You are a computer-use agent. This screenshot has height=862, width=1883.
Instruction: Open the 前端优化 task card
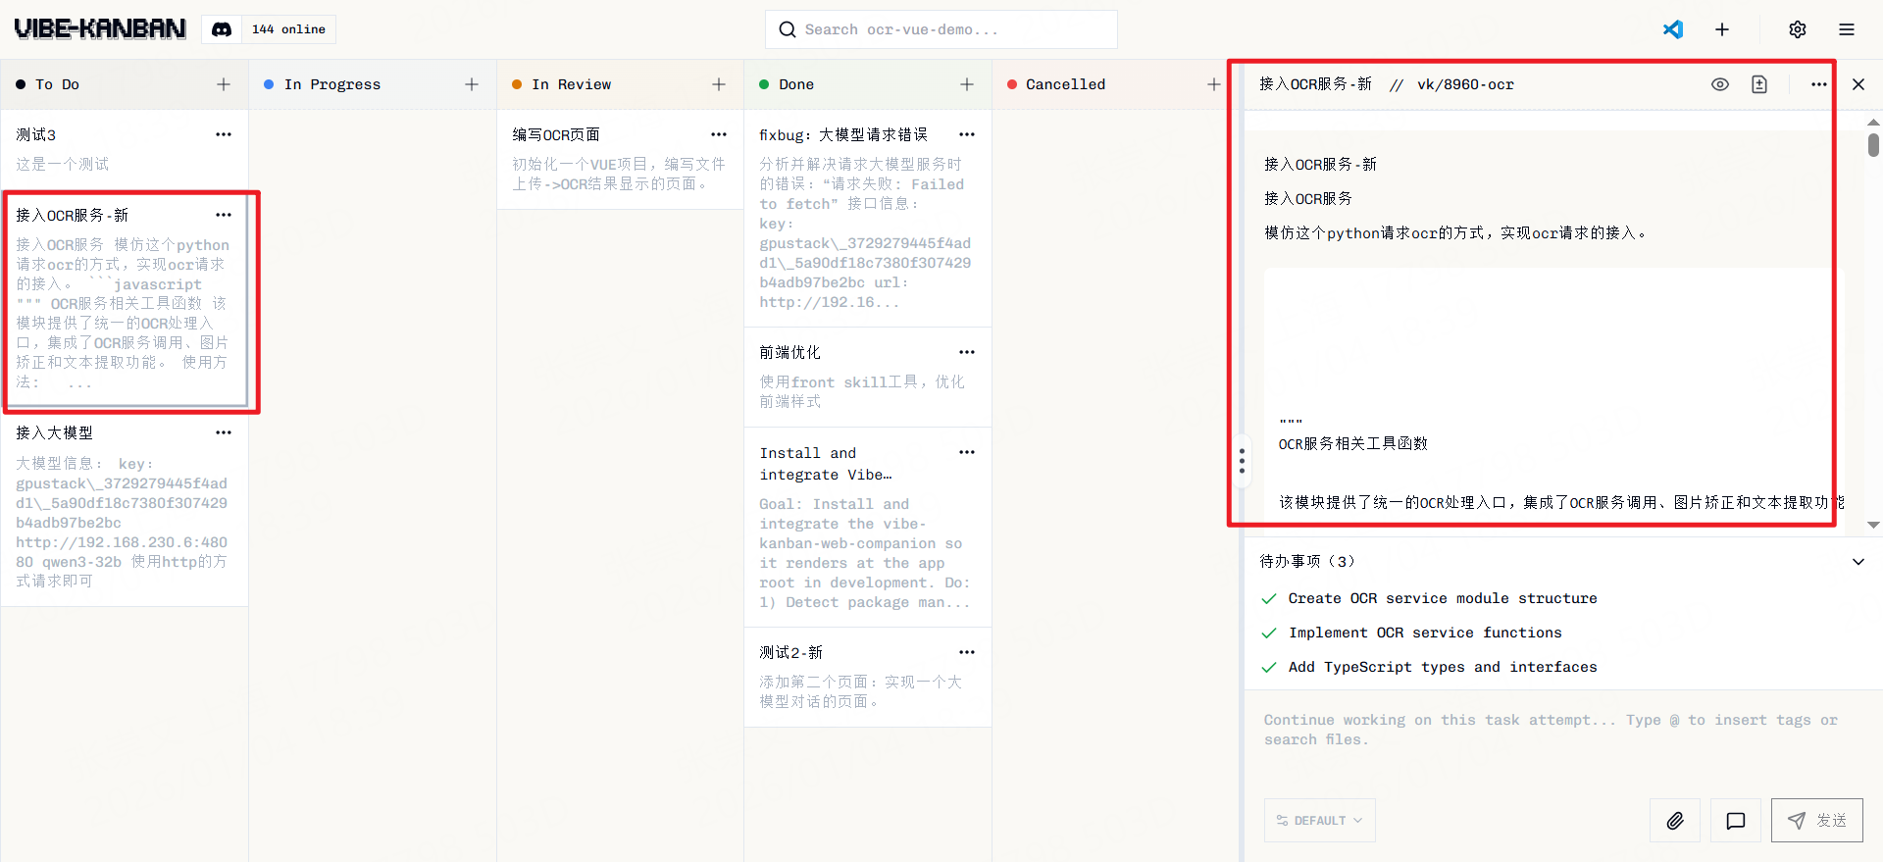click(868, 377)
